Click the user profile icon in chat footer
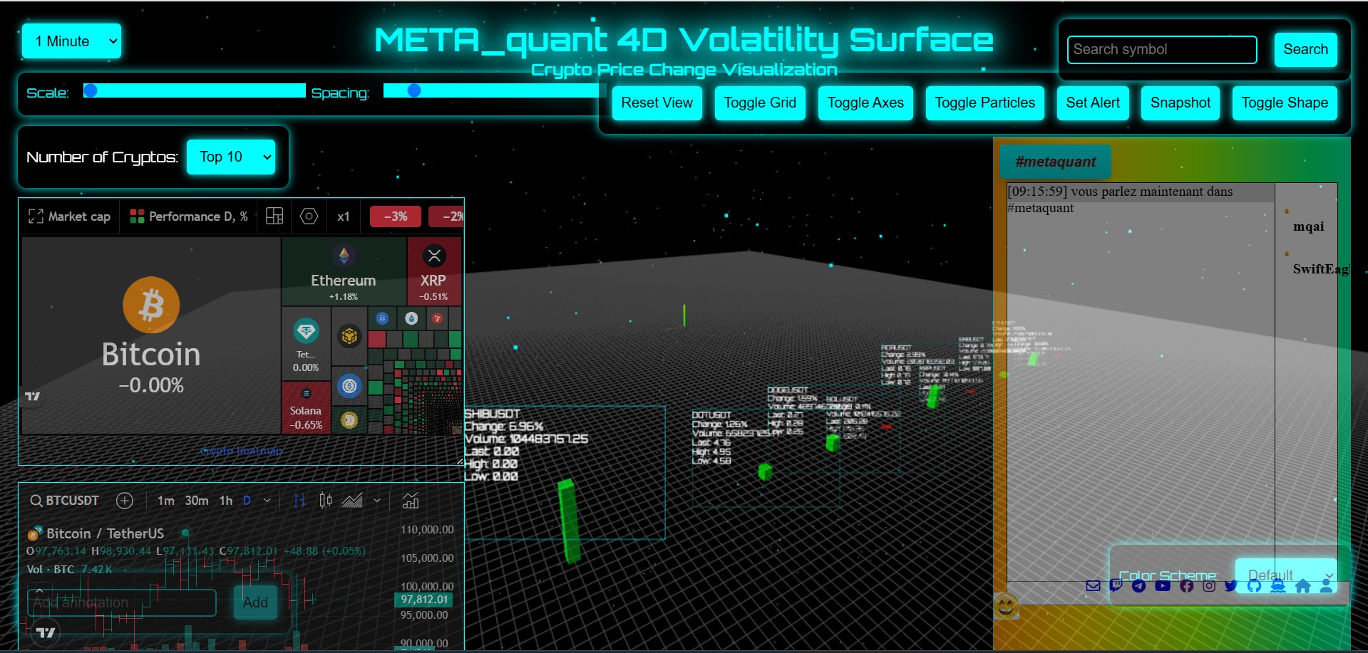 1326,585
